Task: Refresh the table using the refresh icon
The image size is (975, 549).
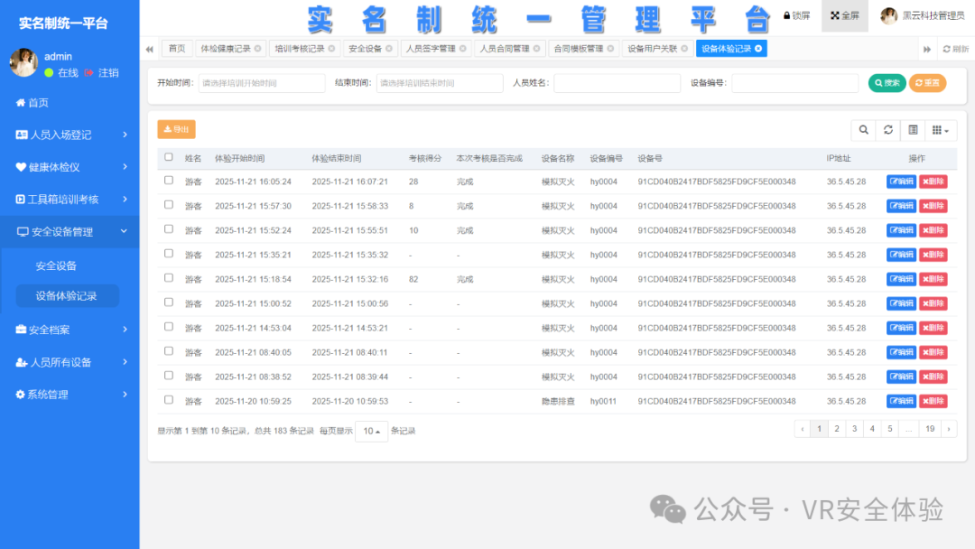Action: [x=888, y=130]
